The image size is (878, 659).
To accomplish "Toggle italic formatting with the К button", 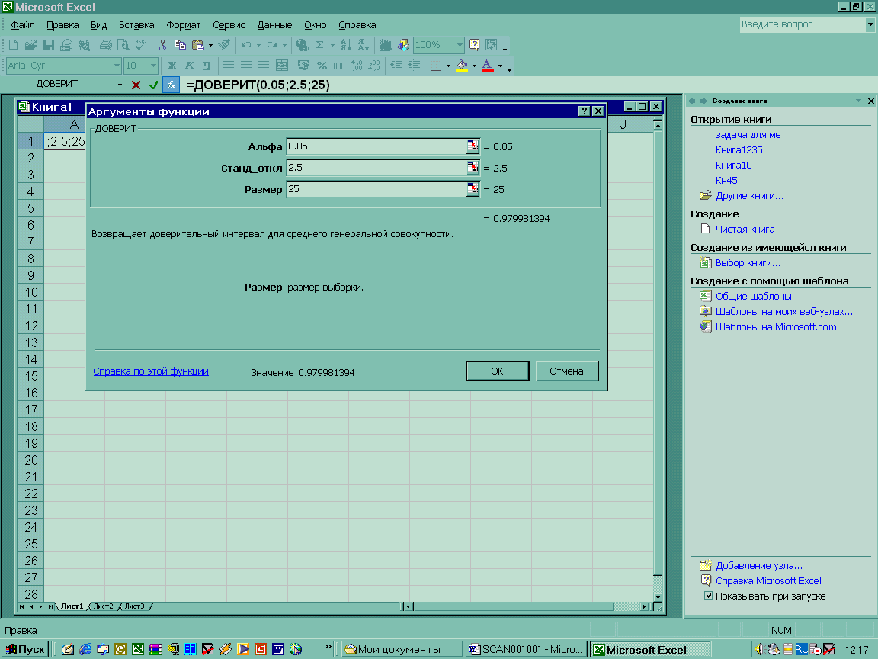I will point(188,66).
